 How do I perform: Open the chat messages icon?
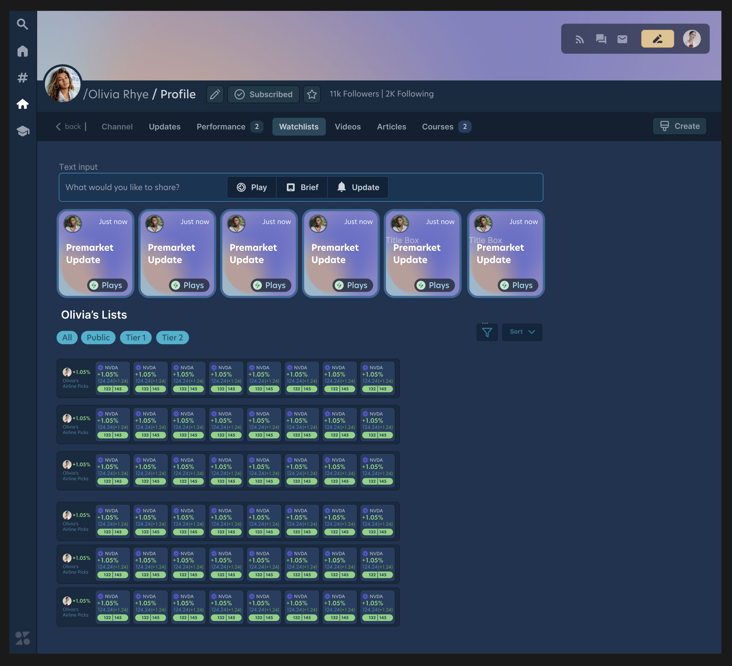pyautogui.click(x=601, y=39)
